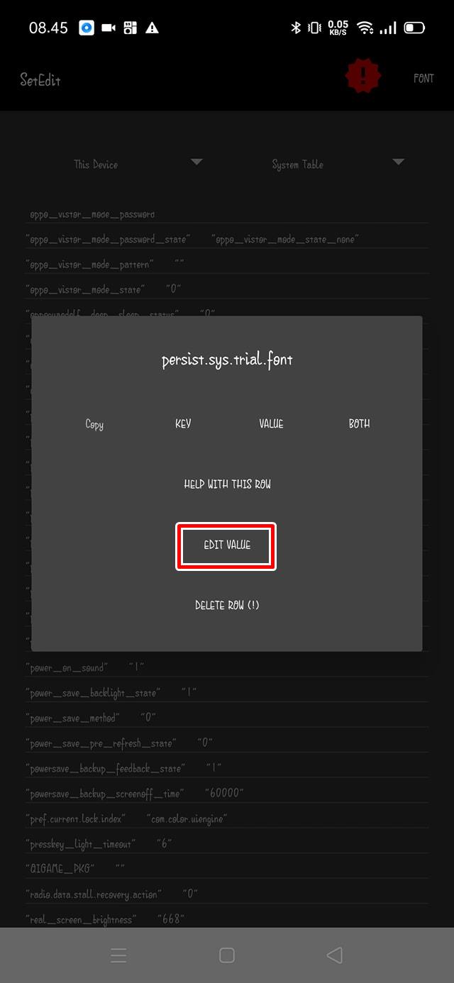This screenshot has width=454, height=983.
Task: Expand the This Device dropdown arrow
Action: pyautogui.click(x=196, y=162)
